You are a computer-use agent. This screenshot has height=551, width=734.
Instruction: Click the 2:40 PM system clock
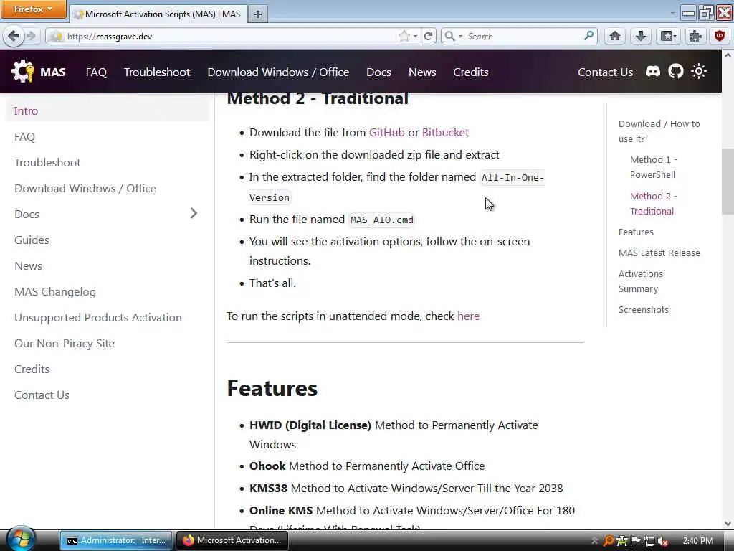pos(697,541)
